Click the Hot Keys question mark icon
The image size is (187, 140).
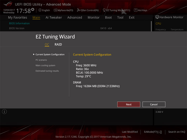(136, 10)
